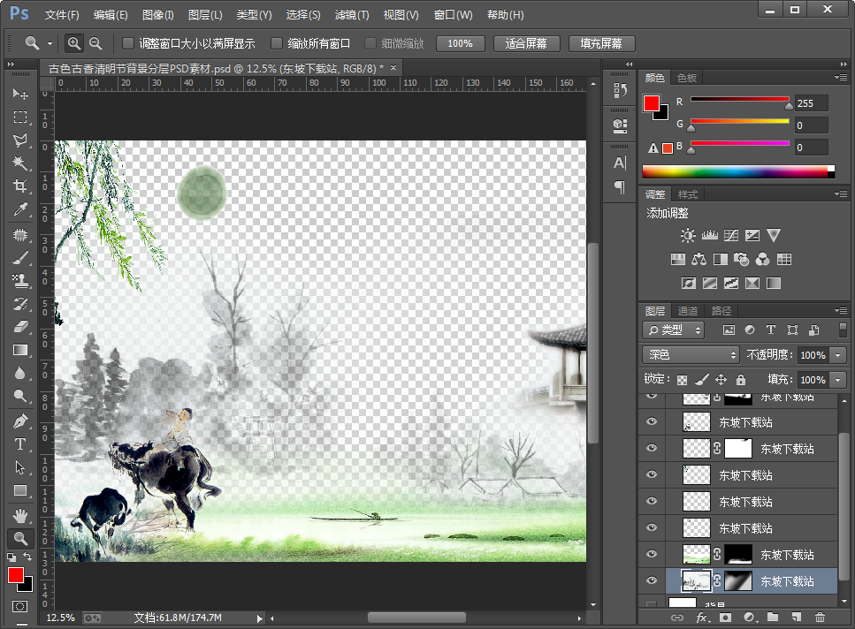Delete layer with trash icon
This screenshot has width=855, height=629.
[820, 617]
